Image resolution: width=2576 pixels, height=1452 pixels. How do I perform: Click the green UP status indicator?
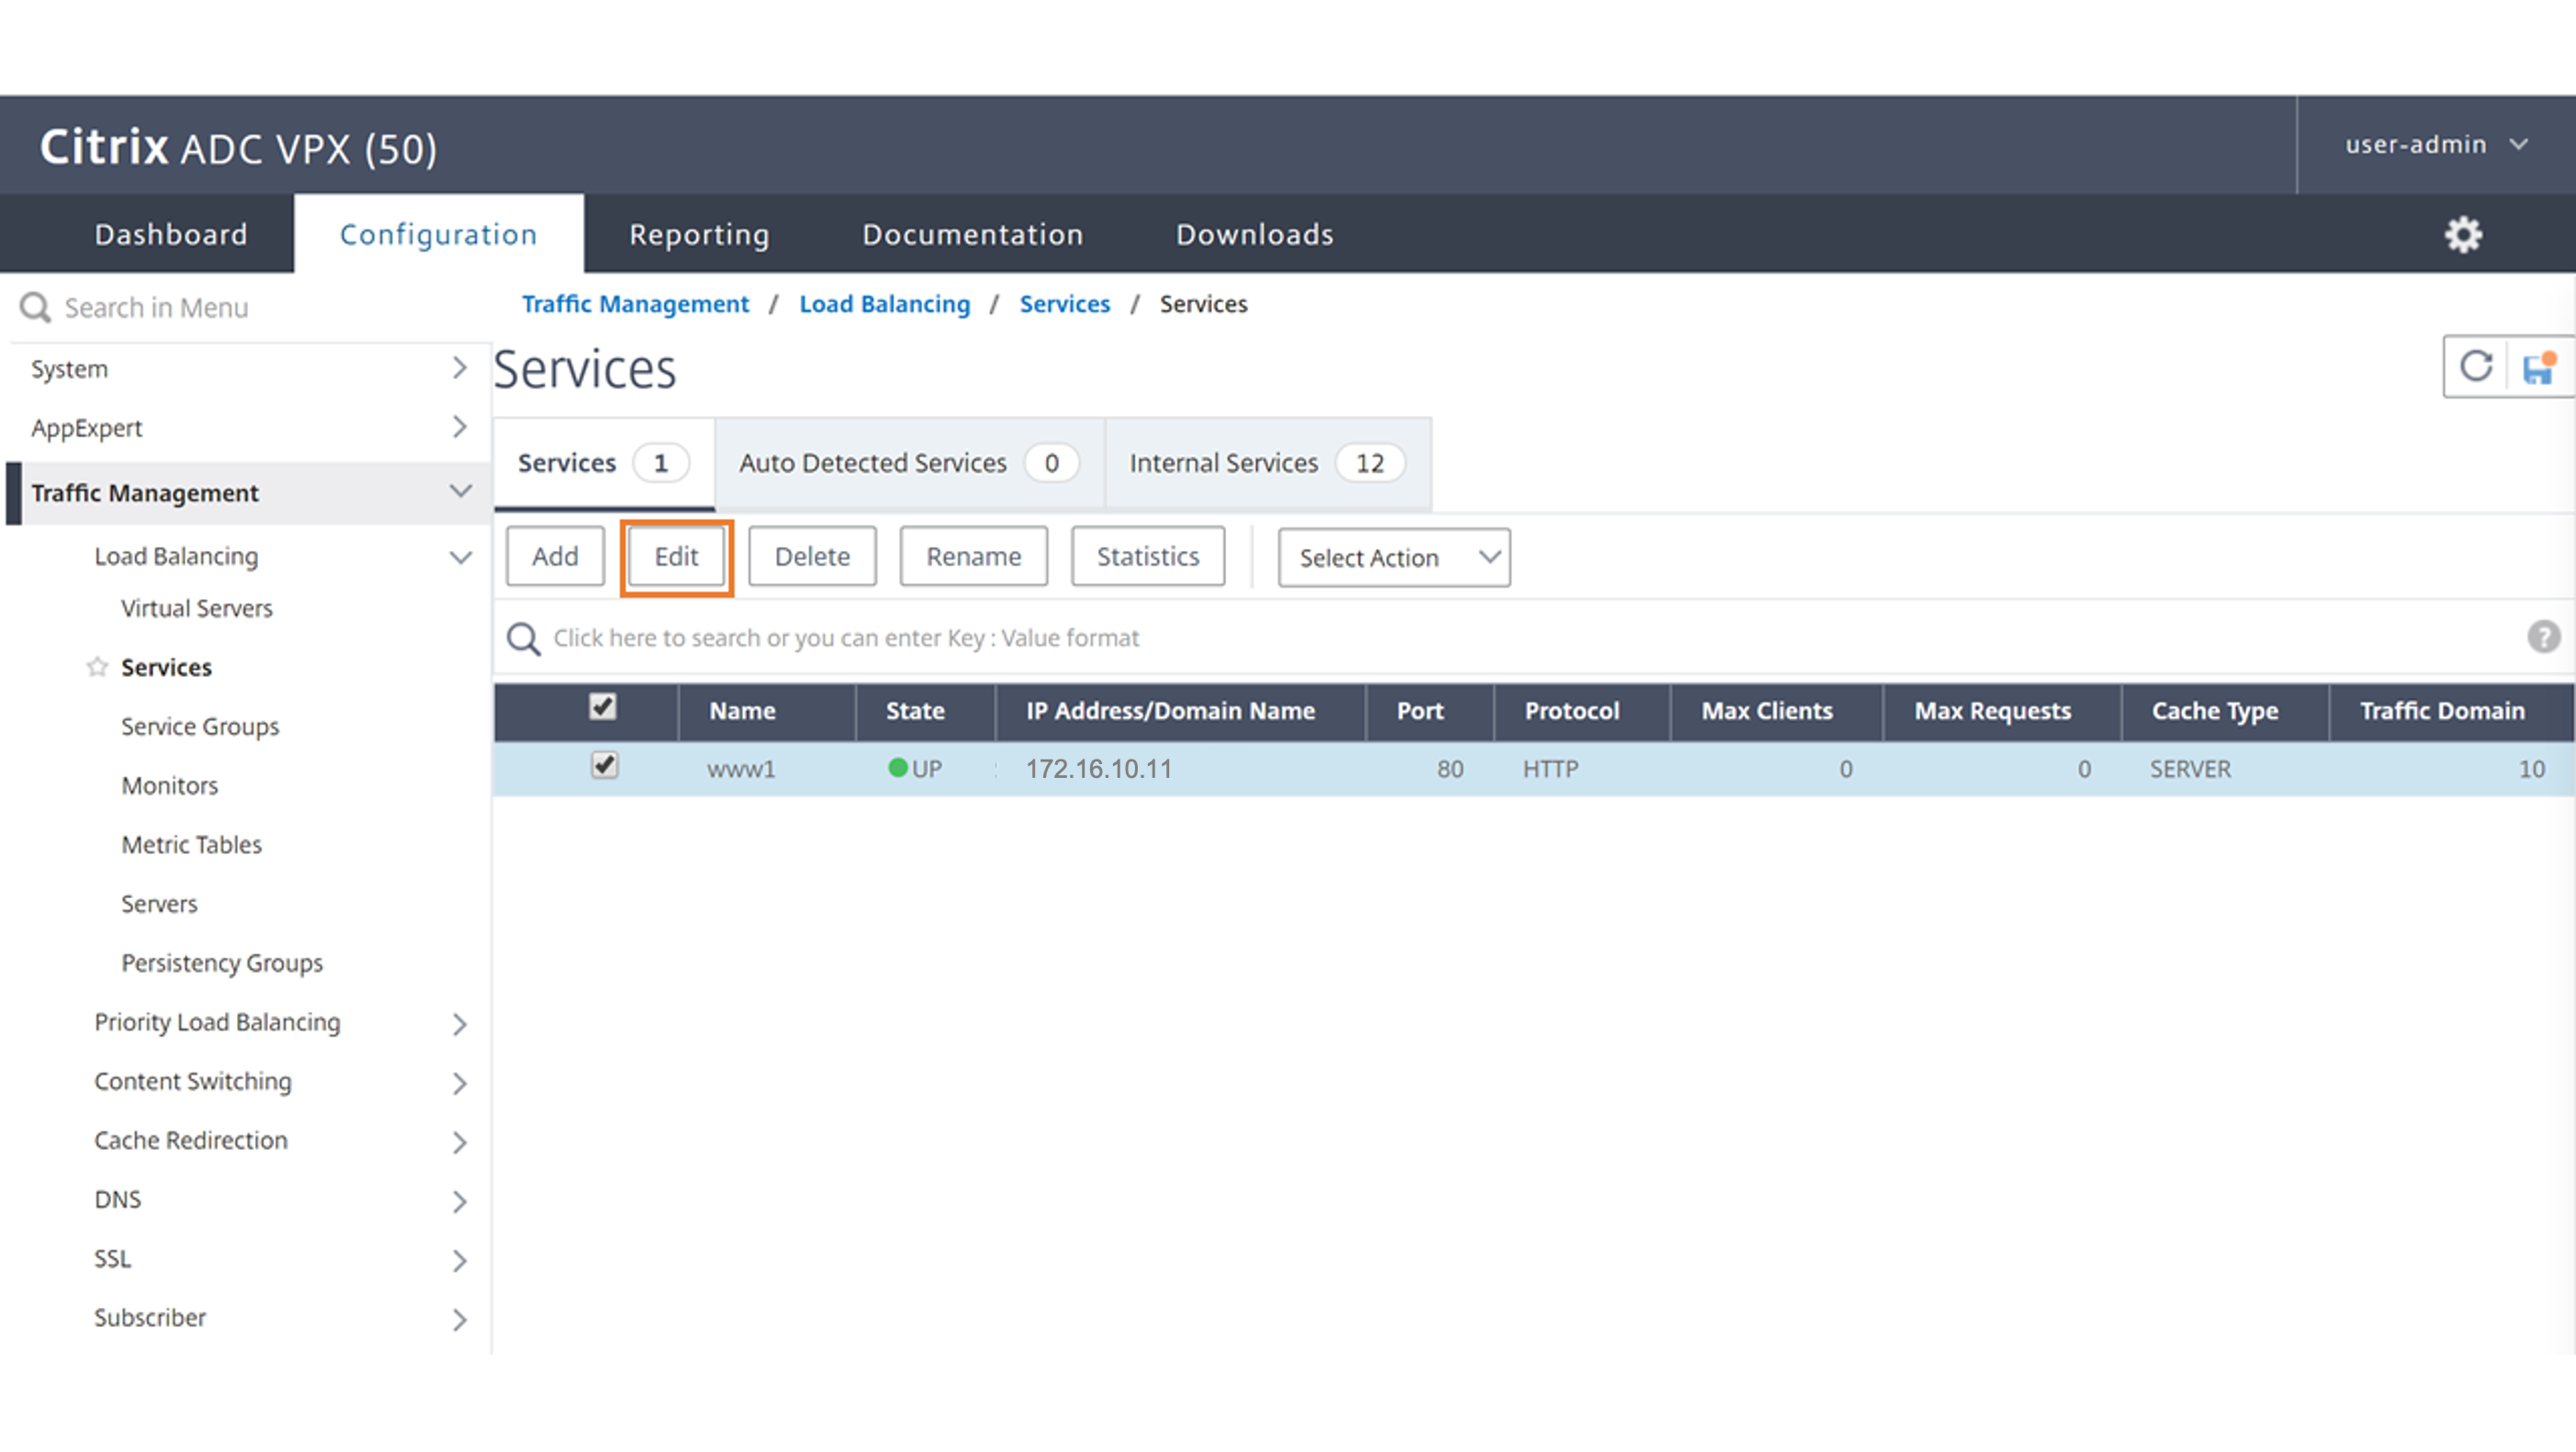(x=898, y=768)
